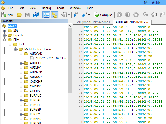Open the Window menu

75,8
